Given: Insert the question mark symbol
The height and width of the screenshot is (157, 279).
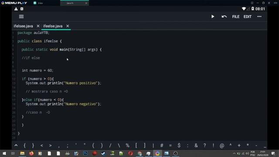Looking at the screenshot, I should click(204, 145).
